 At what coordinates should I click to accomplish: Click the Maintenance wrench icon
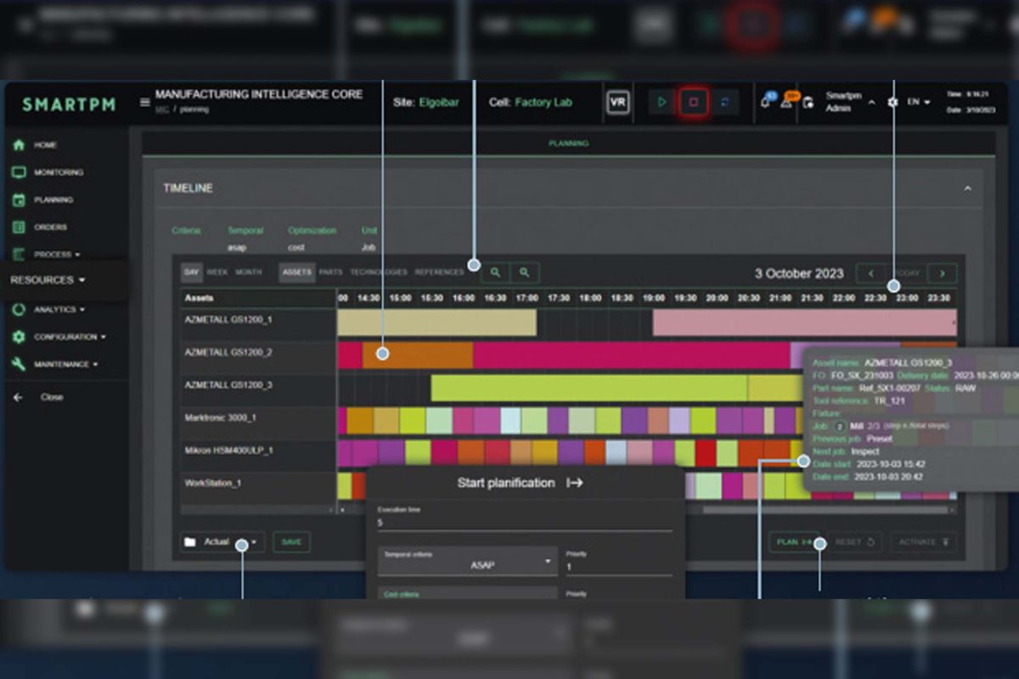tap(19, 364)
